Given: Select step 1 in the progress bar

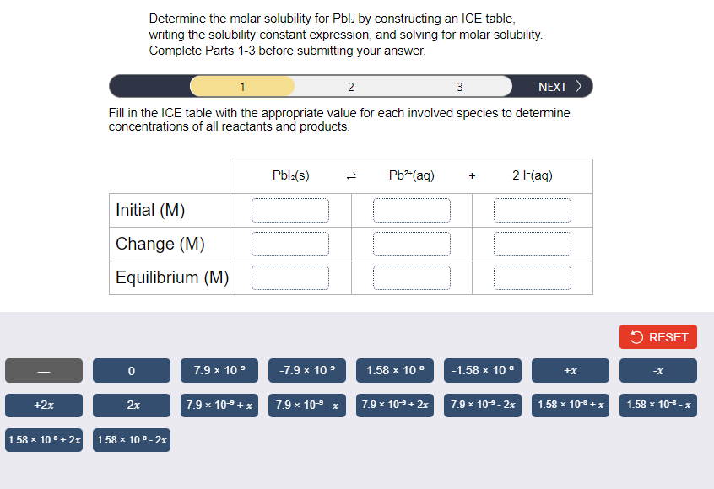Looking at the screenshot, I should tap(241, 86).
